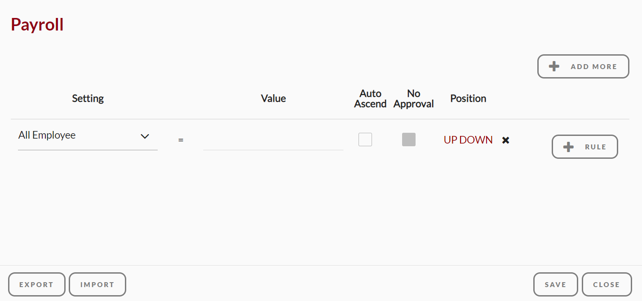Click the plus icon in Add More
Image resolution: width=642 pixels, height=301 pixels.
coord(554,66)
